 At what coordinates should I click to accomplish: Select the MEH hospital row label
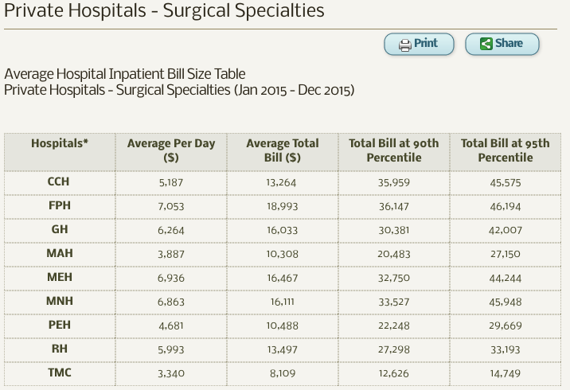tap(59, 278)
